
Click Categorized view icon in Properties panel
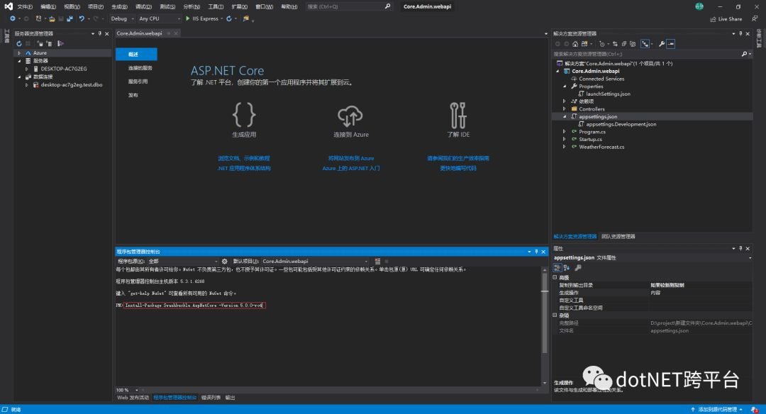tap(557, 267)
